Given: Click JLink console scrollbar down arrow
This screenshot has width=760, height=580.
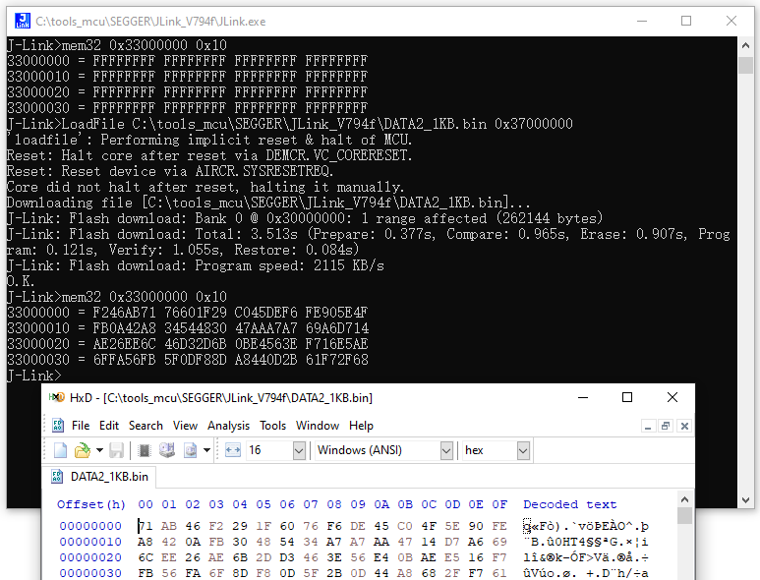Looking at the screenshot, I should [x=745, y=500].
